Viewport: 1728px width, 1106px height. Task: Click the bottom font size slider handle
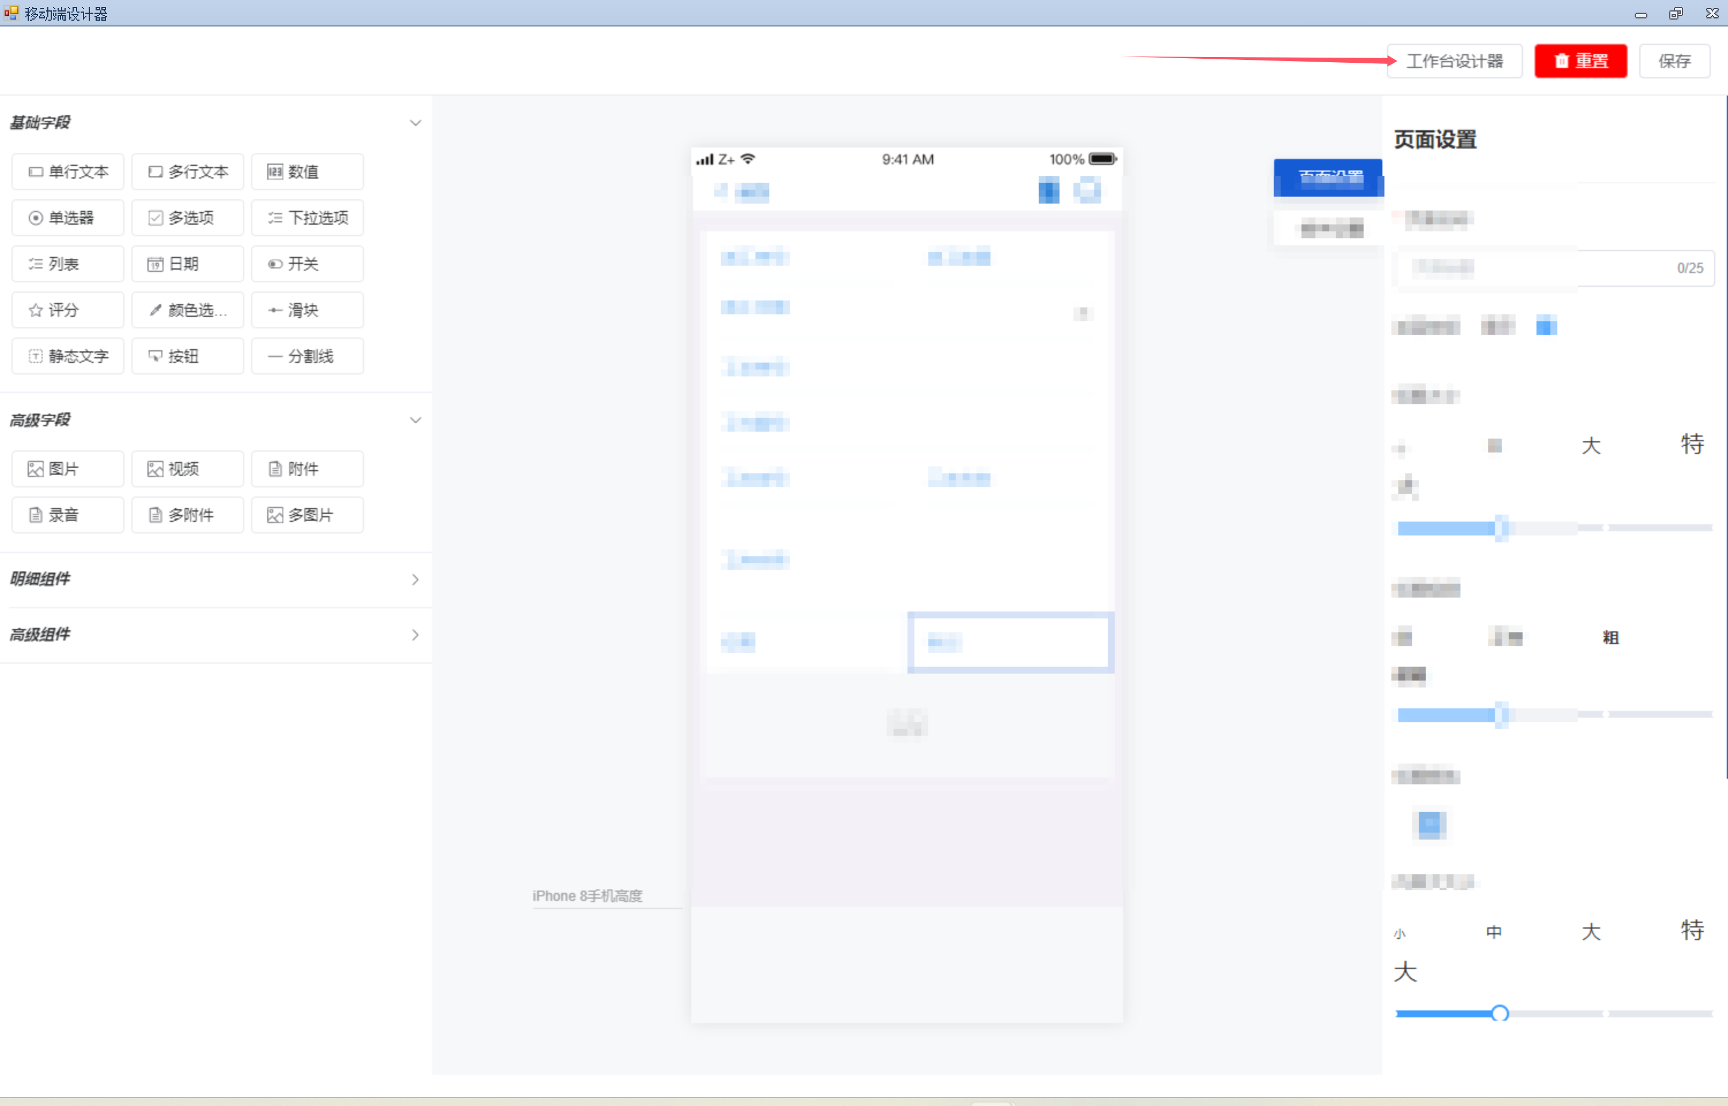[1499, 1013]
